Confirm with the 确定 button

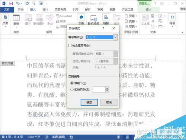click(89, 102)
